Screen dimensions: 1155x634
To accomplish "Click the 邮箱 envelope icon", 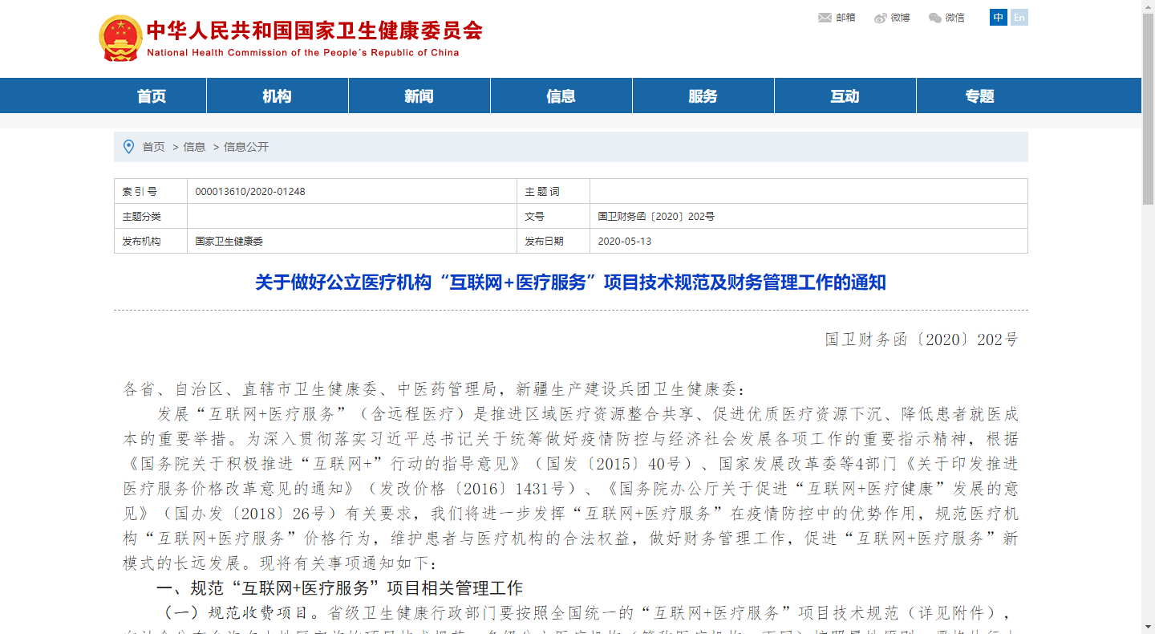I will pos(825,18).
